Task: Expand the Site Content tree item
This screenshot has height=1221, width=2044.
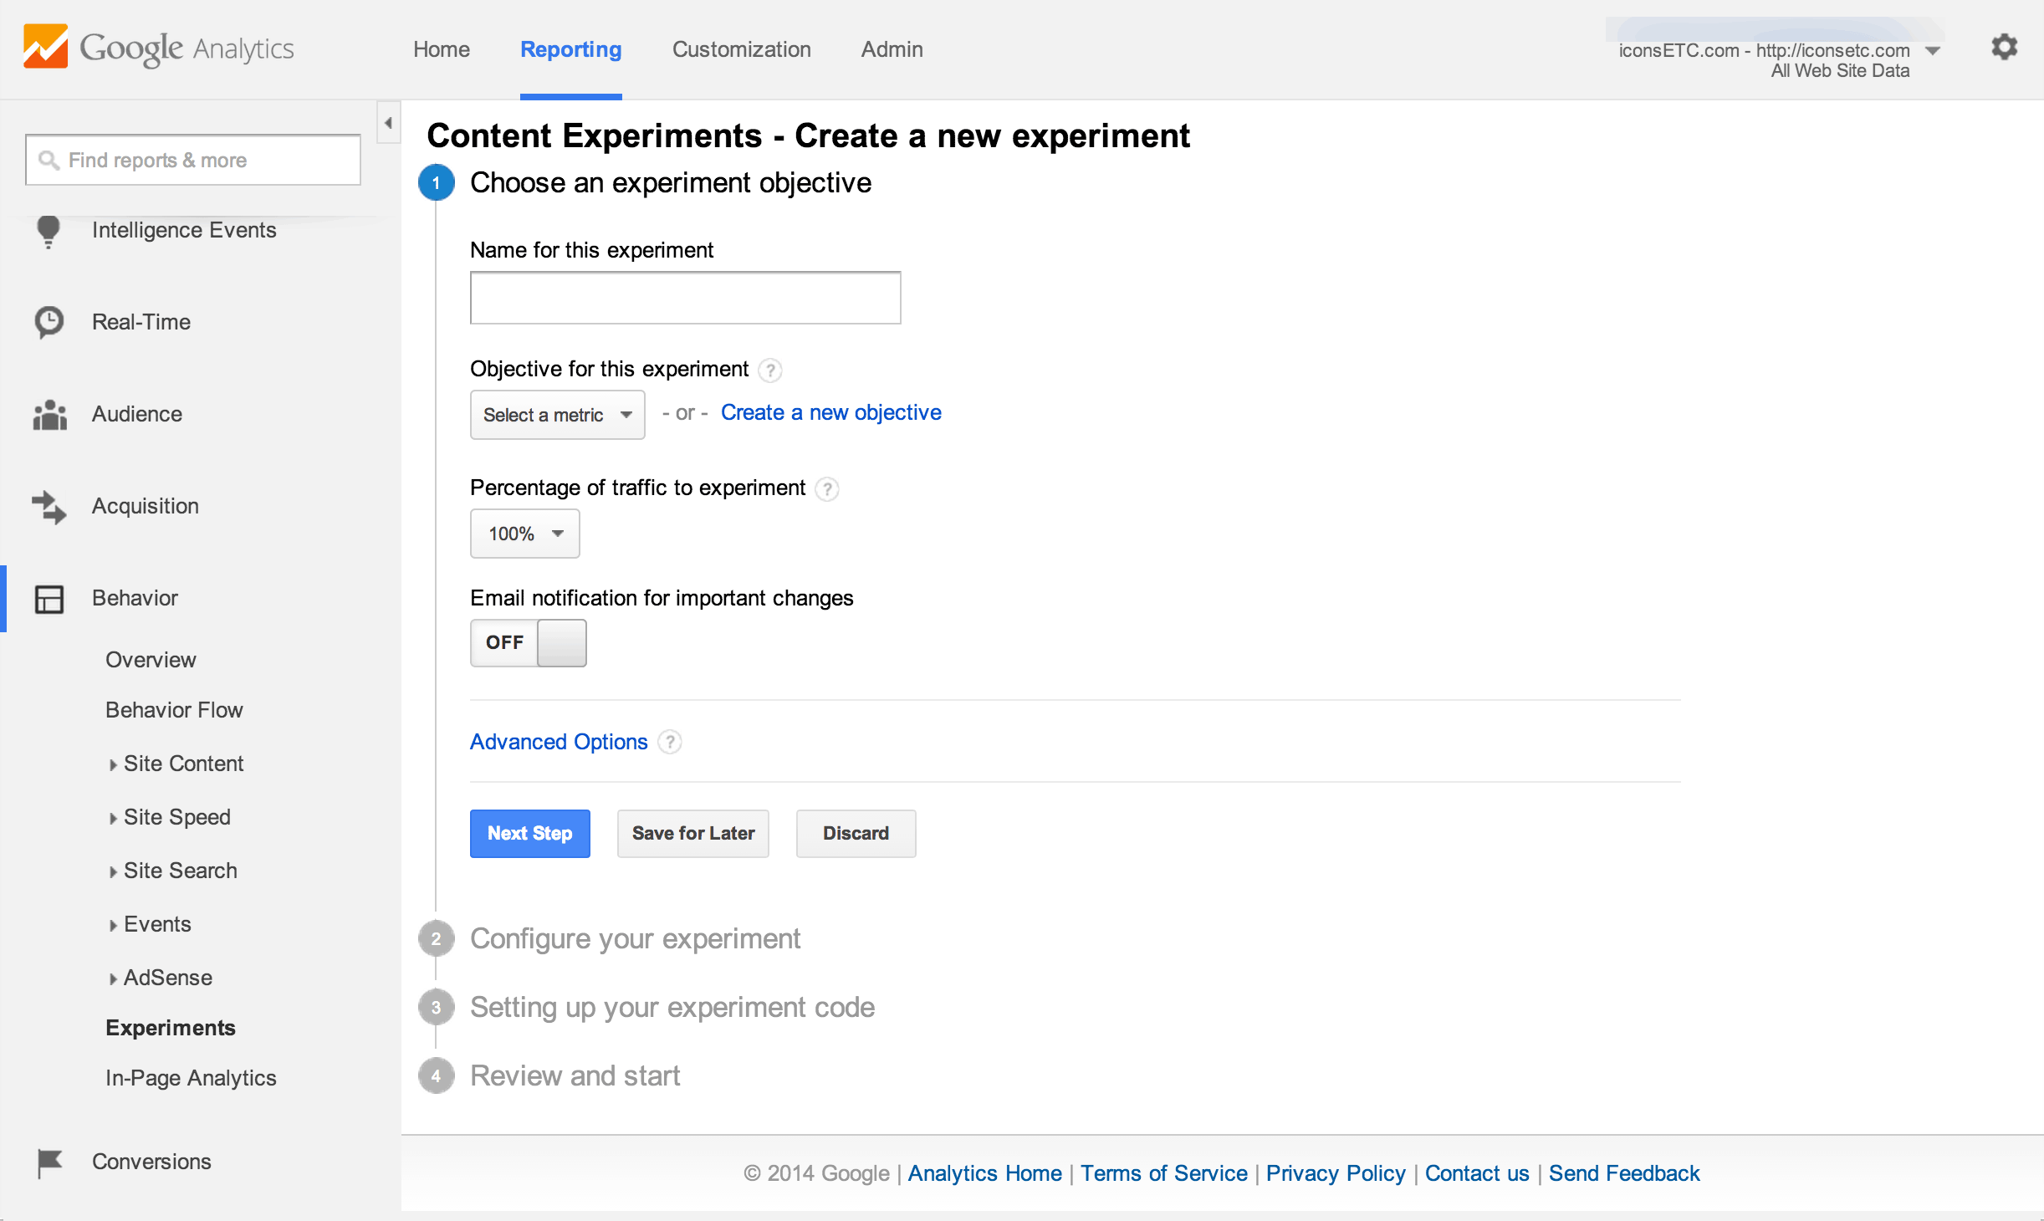Action: [112, 763]
